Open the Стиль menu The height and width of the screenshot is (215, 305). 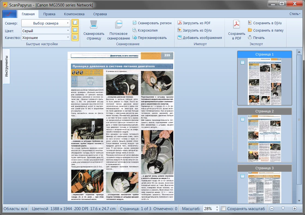(x=295, y=14)
